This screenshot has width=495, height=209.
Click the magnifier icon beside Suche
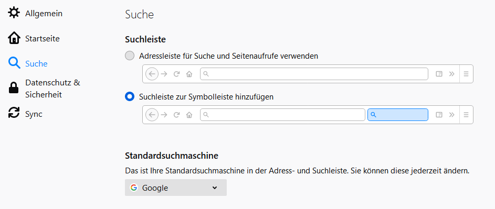point(14,63)
